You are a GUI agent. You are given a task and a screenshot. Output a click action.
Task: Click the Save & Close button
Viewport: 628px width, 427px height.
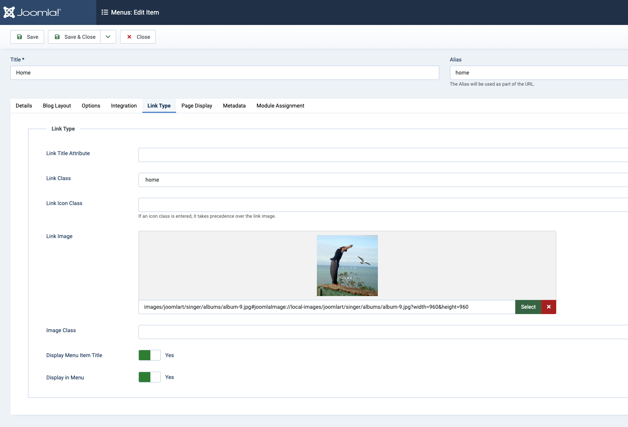(x=74, y=37)
